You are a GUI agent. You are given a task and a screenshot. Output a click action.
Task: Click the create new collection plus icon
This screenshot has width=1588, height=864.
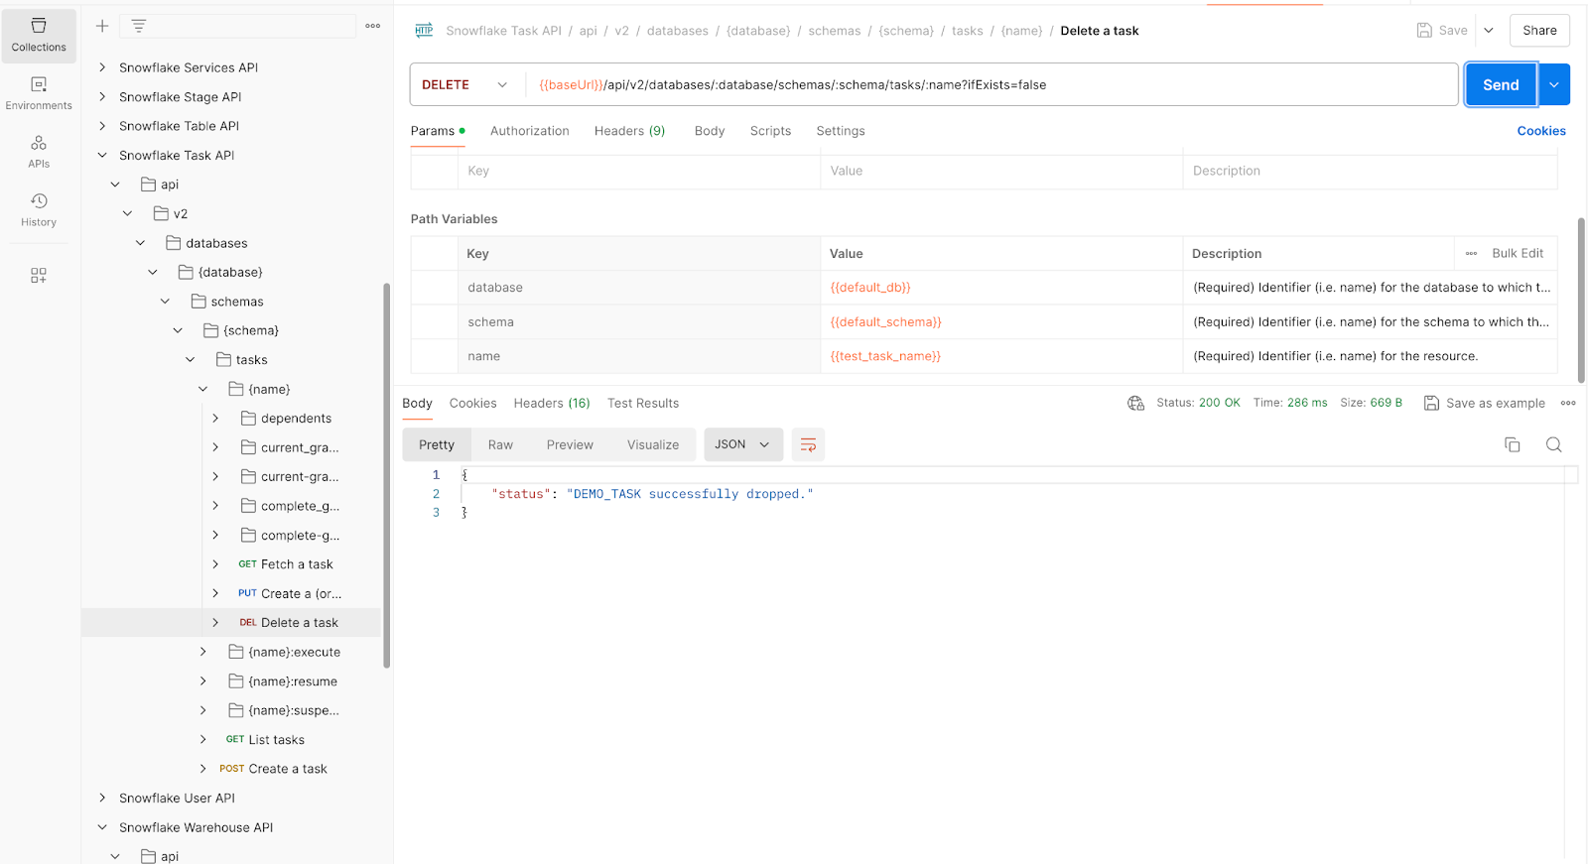click(x=102, y=26)
